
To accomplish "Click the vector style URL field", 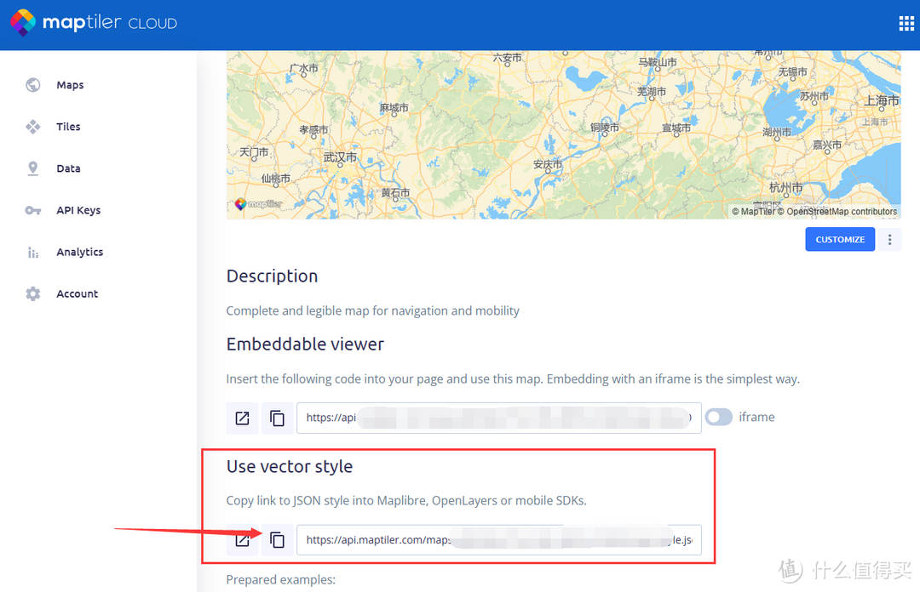I will click(498, 540).
